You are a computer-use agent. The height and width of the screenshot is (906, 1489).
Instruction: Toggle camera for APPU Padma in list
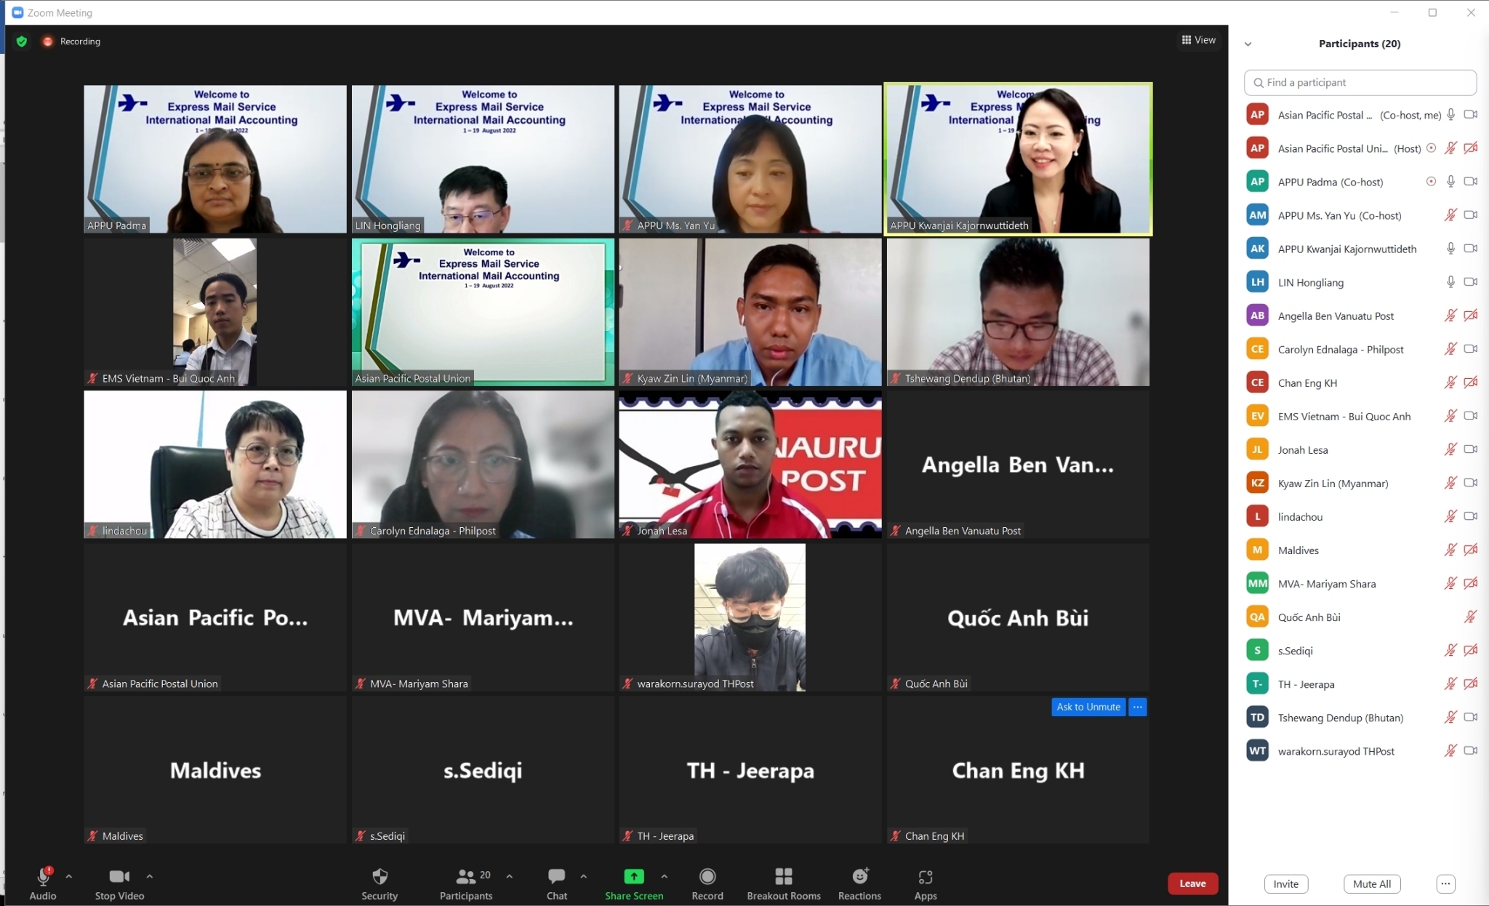click(x=1470, y=182)
